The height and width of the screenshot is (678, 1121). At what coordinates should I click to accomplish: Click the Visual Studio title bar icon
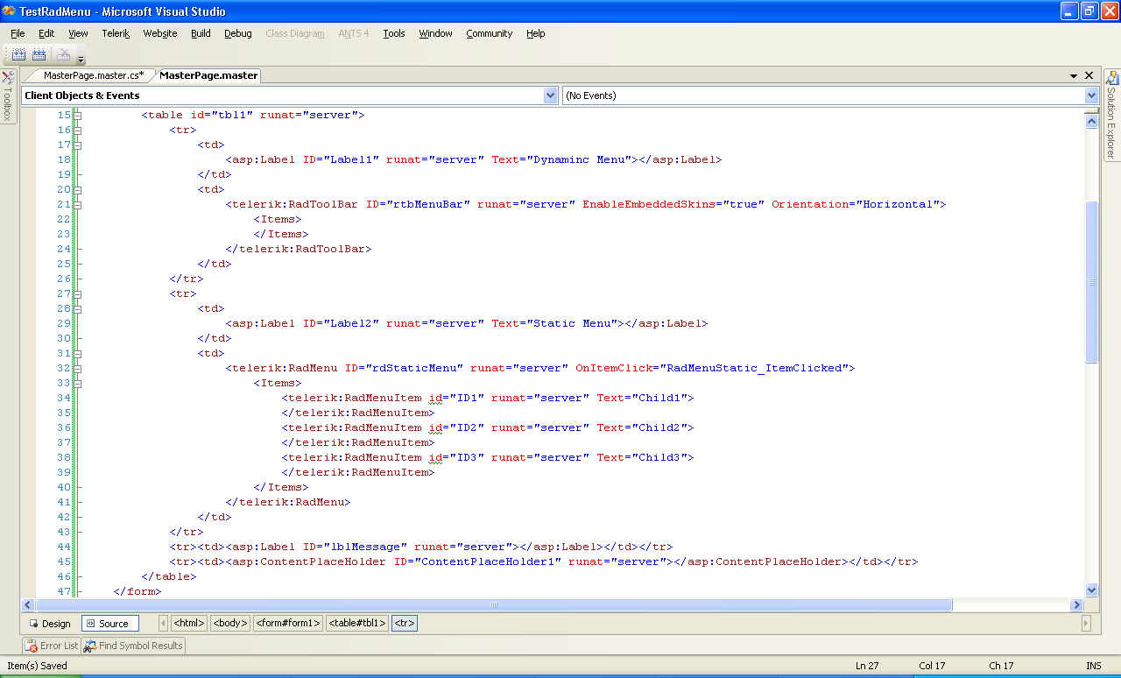9,11
